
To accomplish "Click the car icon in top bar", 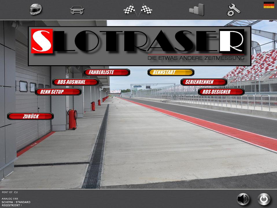I will (x=77, y=10).
